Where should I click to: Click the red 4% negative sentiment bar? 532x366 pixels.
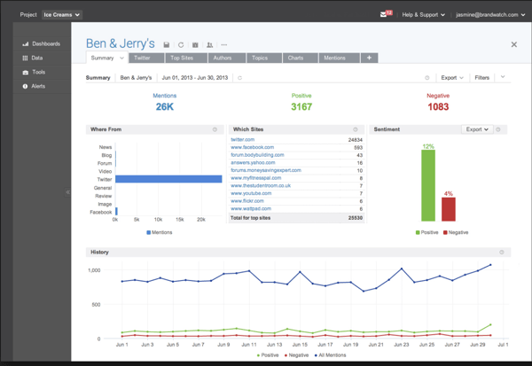click(x=449, y=209)
